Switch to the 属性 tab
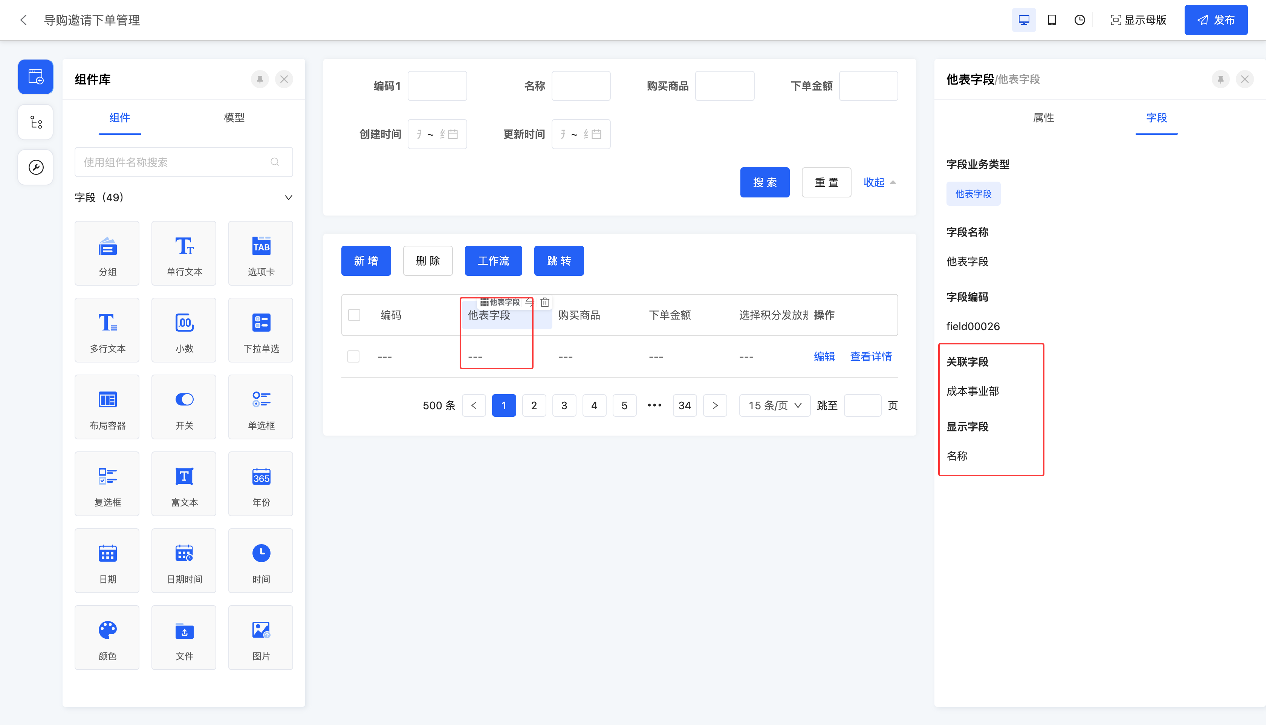Screen dimensions: 1266x725 tap(1043, 118)
